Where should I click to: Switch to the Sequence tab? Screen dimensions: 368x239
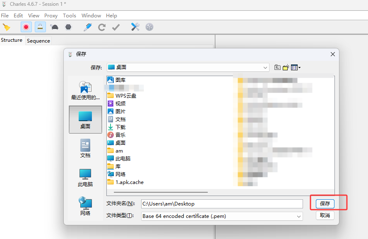(38, 41)
